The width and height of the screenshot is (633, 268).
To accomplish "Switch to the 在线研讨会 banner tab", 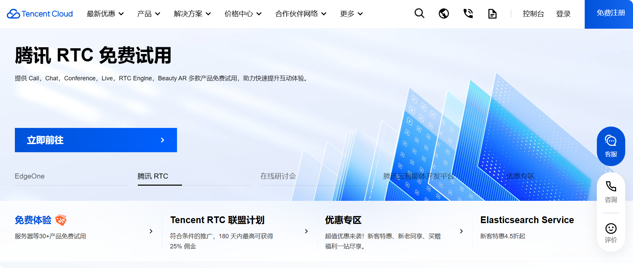I will pyautogui.click(x=278, y=176).
